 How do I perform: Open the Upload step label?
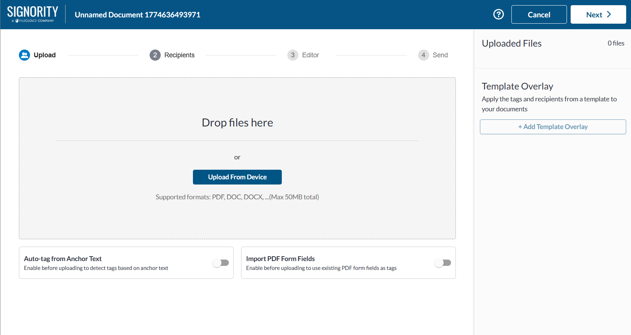tap(44, 55)
